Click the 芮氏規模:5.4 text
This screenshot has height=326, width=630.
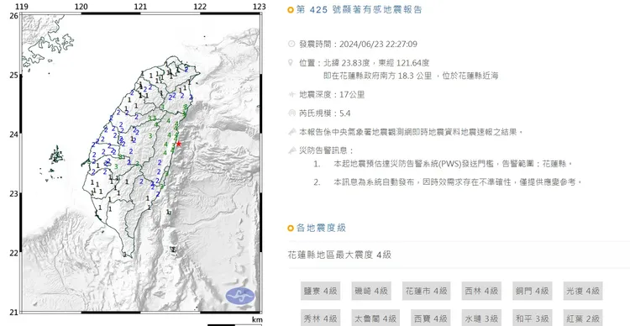pyautogui.click(x=324, y=113)
